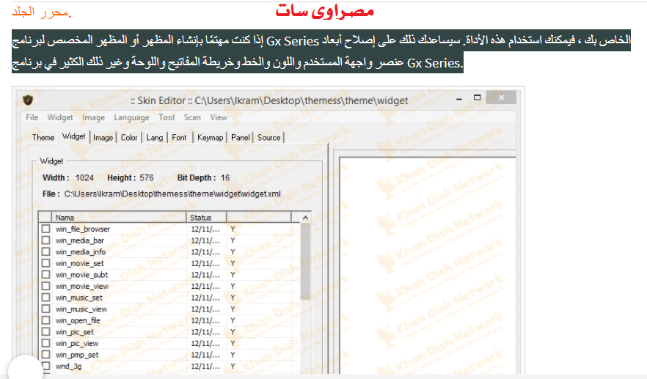Minimize the Skin Editor window

click(x=459, y=98)
